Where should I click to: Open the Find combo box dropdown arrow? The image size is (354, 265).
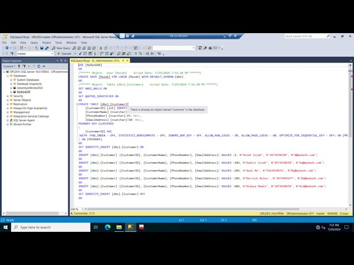(x=194, y=48)
